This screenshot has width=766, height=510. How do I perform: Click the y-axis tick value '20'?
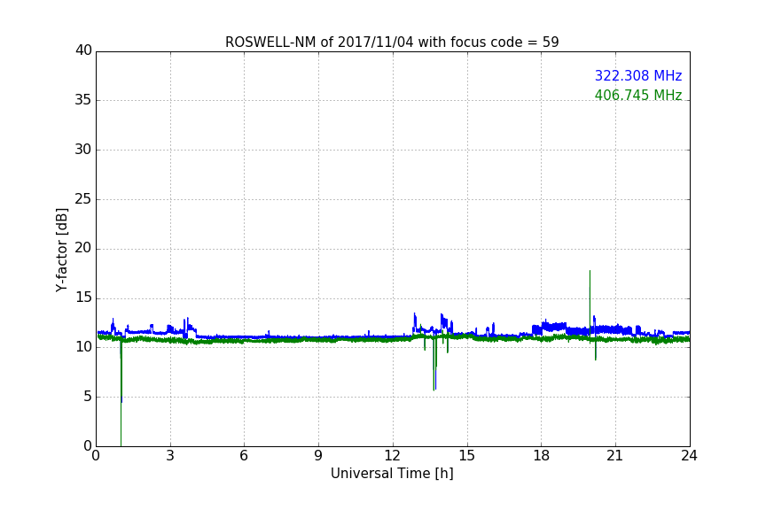coord(83,249)
